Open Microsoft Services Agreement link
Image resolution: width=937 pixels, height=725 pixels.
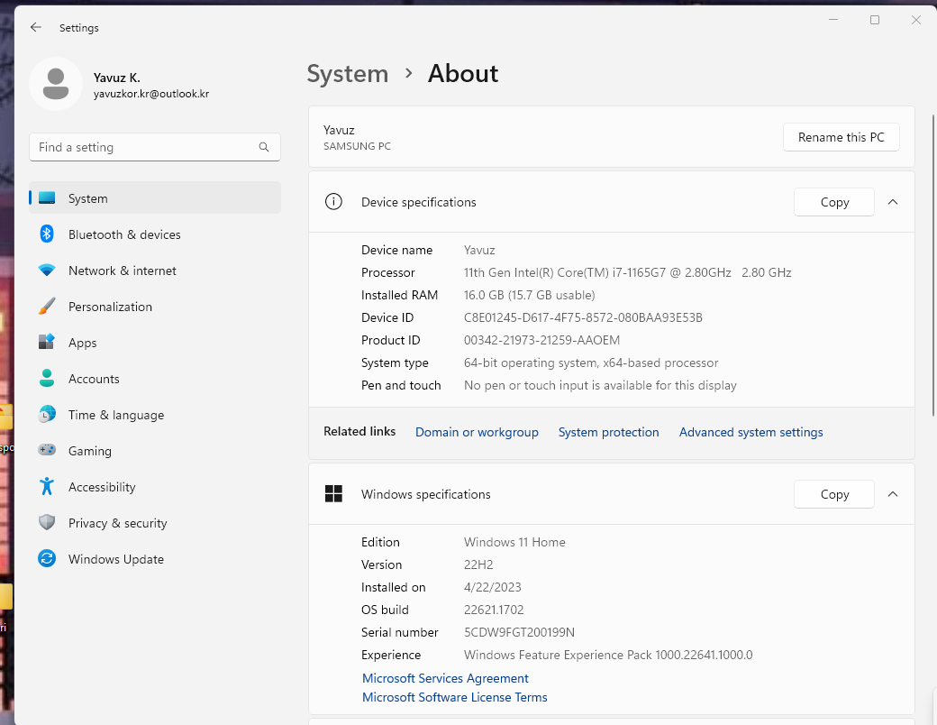pyautogui.click(x=445, y=678)
